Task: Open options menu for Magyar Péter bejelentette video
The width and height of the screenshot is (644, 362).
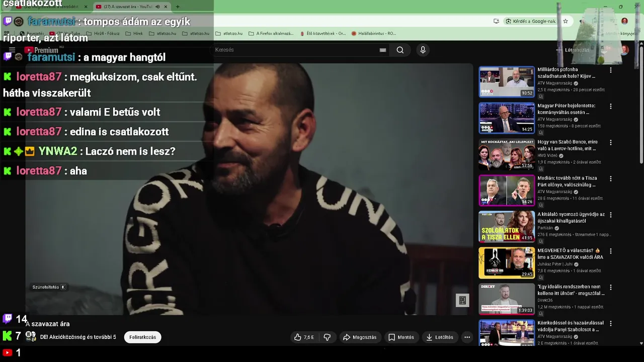Action: (x=611, y=107)
